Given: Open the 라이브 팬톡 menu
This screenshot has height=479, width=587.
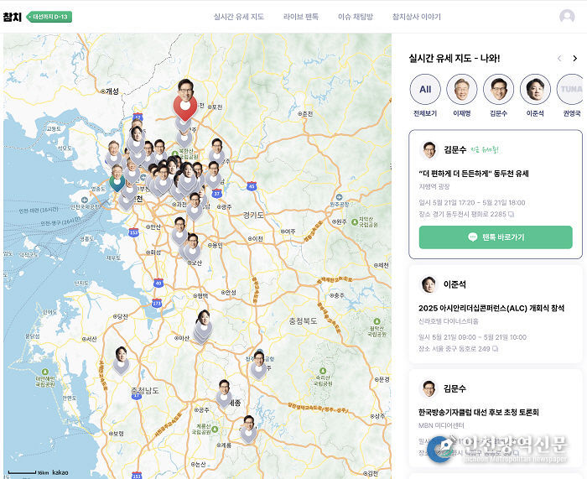Looking at the screenshot, I should click(300, 17).
